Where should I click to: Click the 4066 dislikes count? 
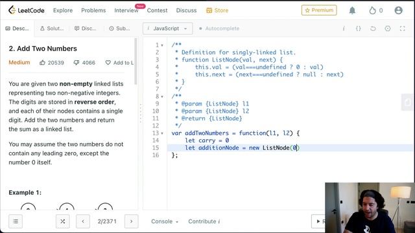(89, 63)
